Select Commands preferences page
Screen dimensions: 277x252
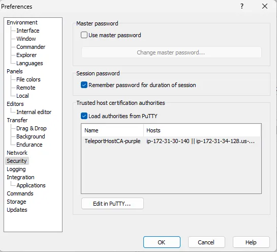[20, 193]
